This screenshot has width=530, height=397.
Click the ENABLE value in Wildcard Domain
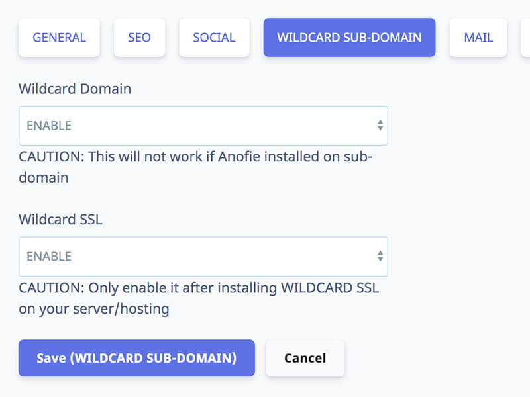click(49, 126)
